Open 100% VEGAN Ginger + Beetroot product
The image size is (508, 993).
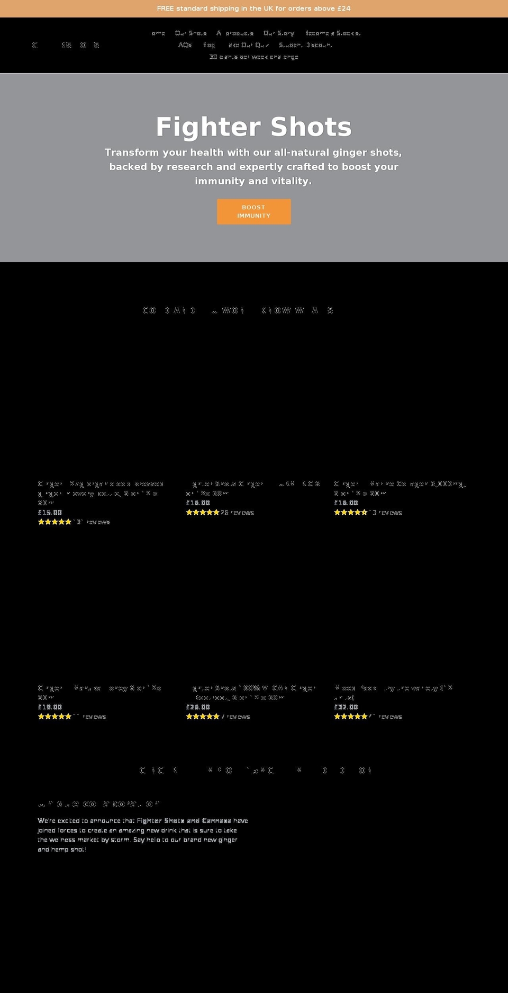point(251,693)
